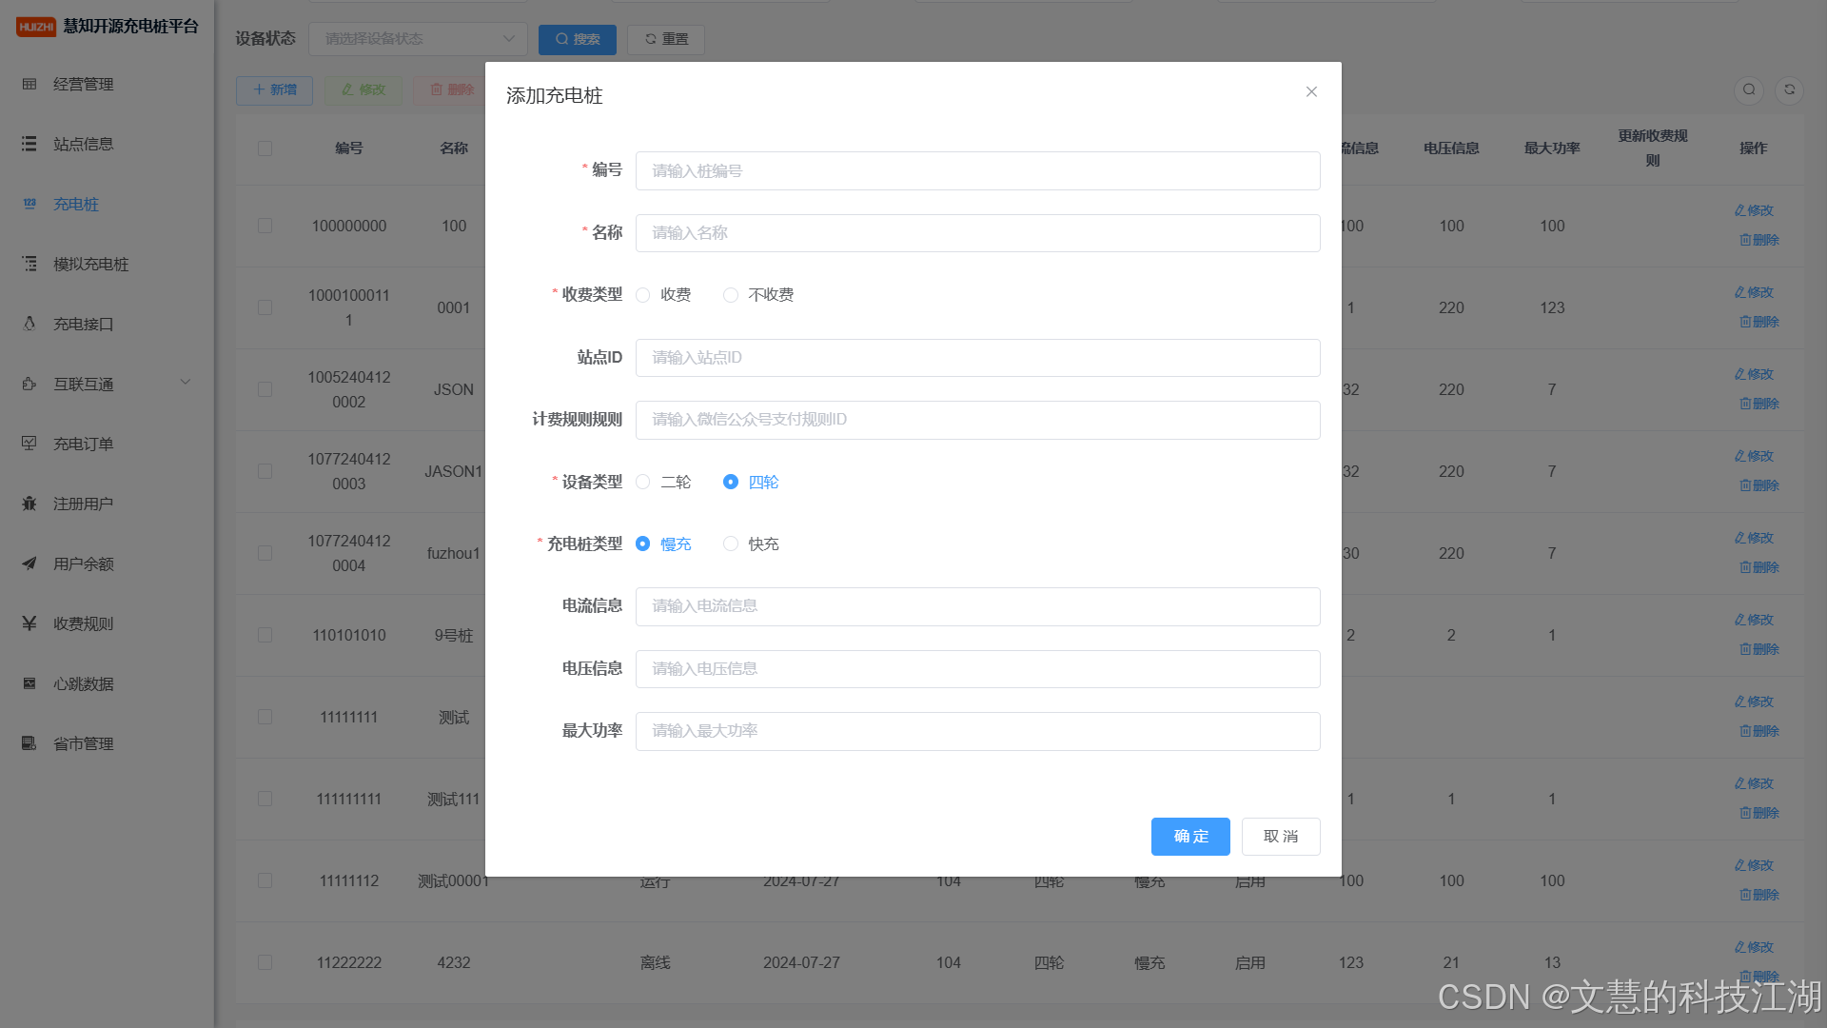The height and width of the screenshot is (1028, 1827).
Task: Focus the 计费规则 input field
Action: pyautogui.click(x=977, y=420)
